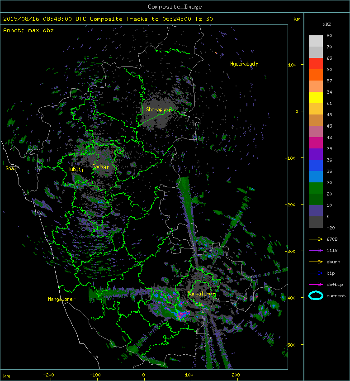Select the dark gray 5 to -20 swatch
This screenshot has width=350, height=381.
(316, 222)
